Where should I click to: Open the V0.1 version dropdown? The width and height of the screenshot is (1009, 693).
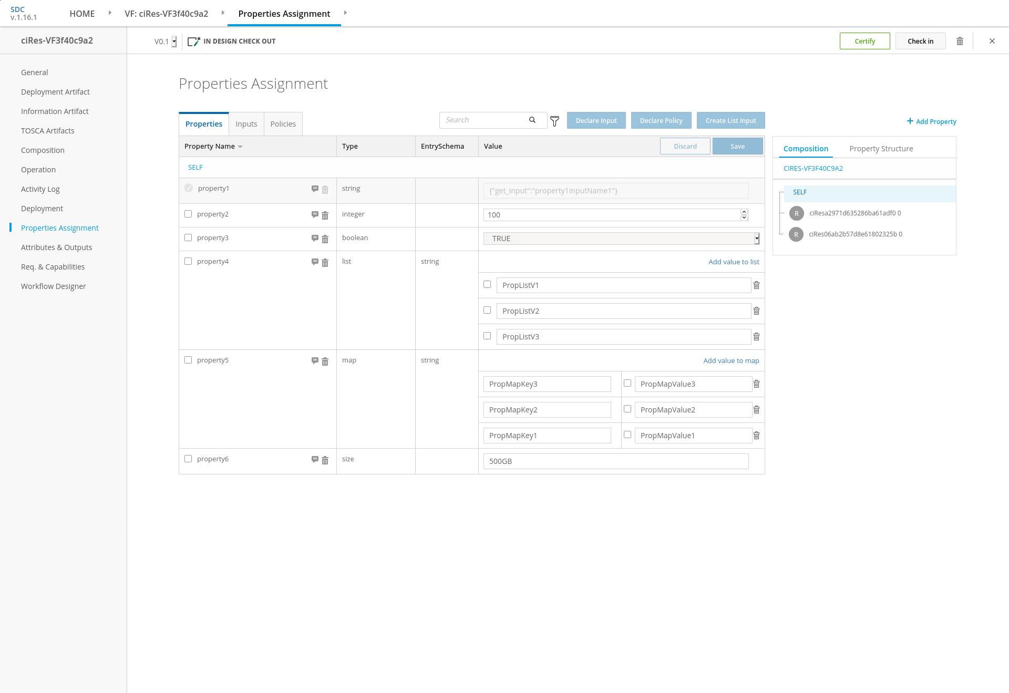coord(174,42)
